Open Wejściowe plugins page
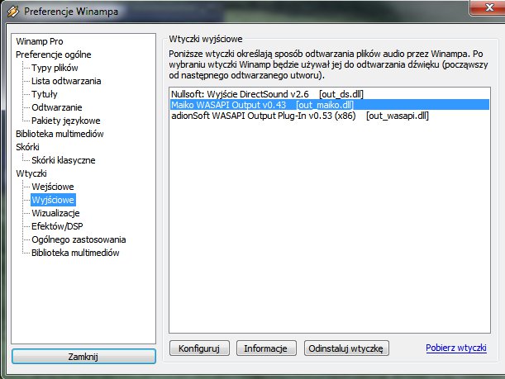505x379 pixels. pyautogui.click(x=53, y=187)
